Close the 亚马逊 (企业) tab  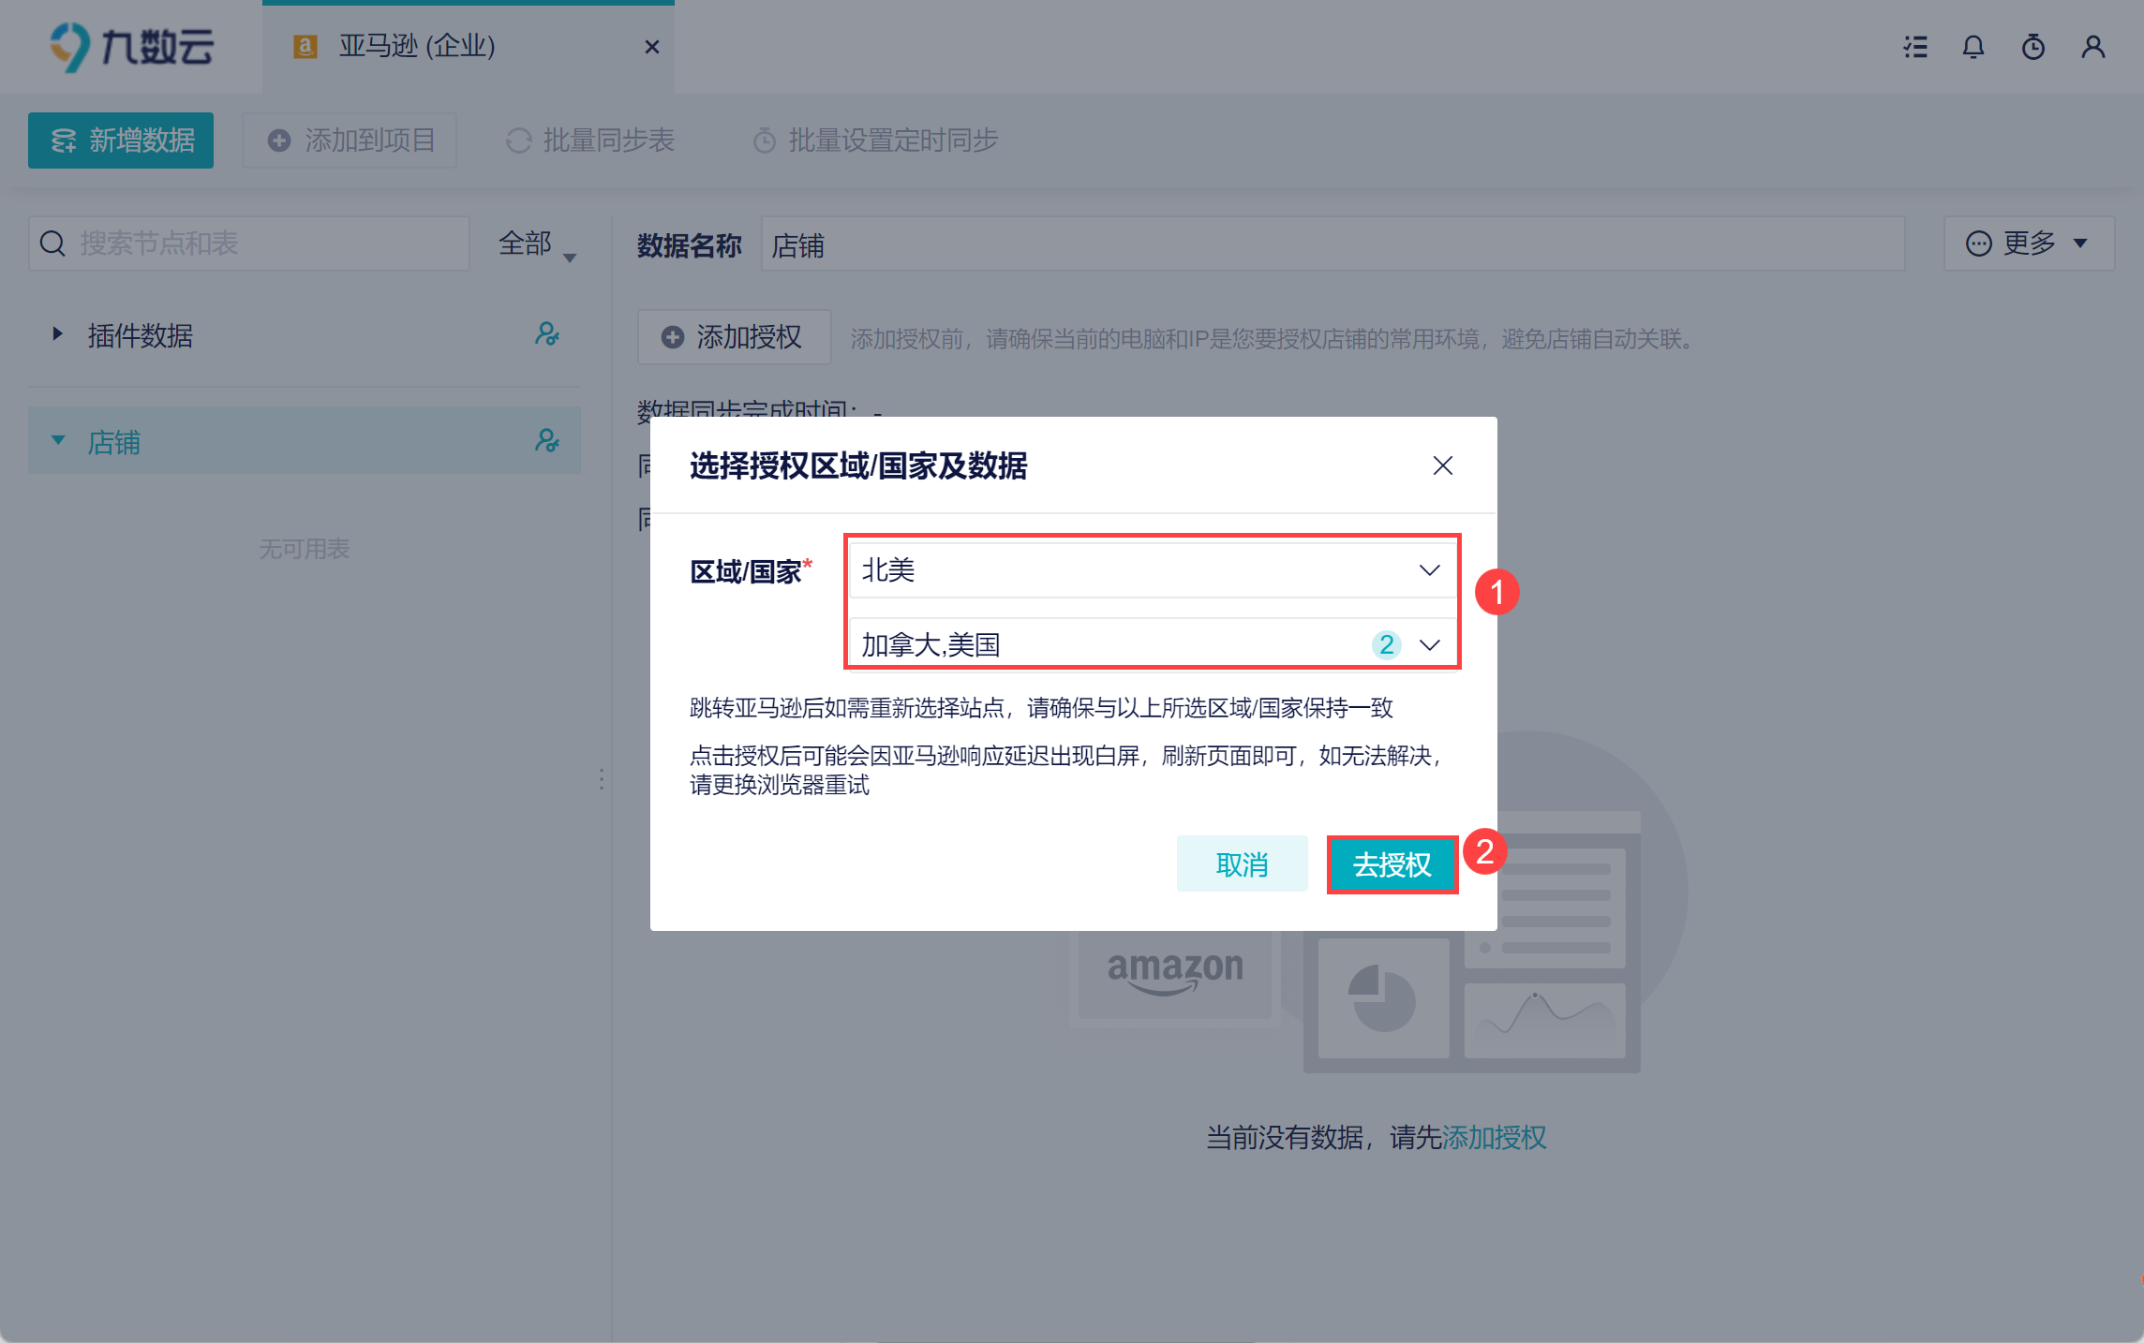point(652,47)
